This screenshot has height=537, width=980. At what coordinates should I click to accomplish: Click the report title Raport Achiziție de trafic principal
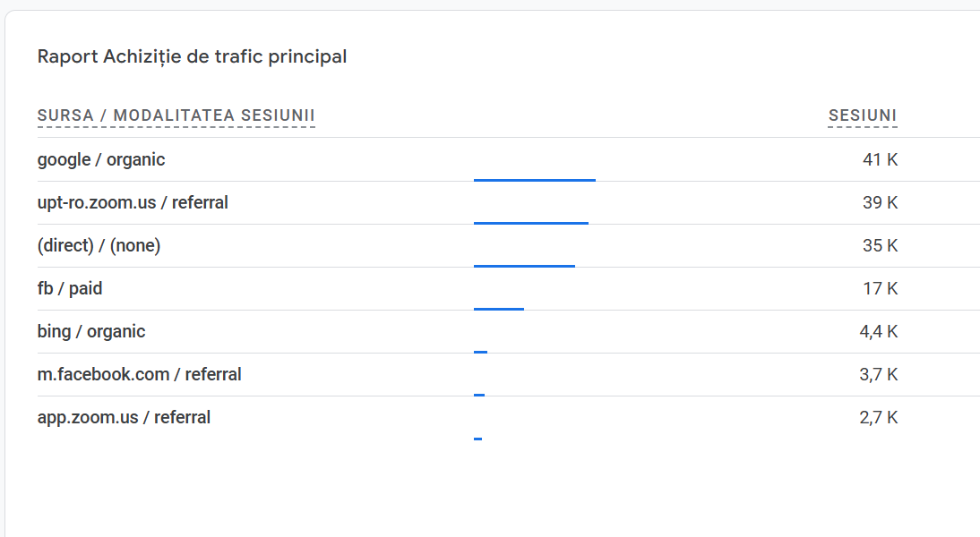click(x=192, y=57)
